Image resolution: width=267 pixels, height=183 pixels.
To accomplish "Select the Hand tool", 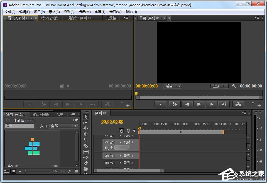I will click(86, 169).
